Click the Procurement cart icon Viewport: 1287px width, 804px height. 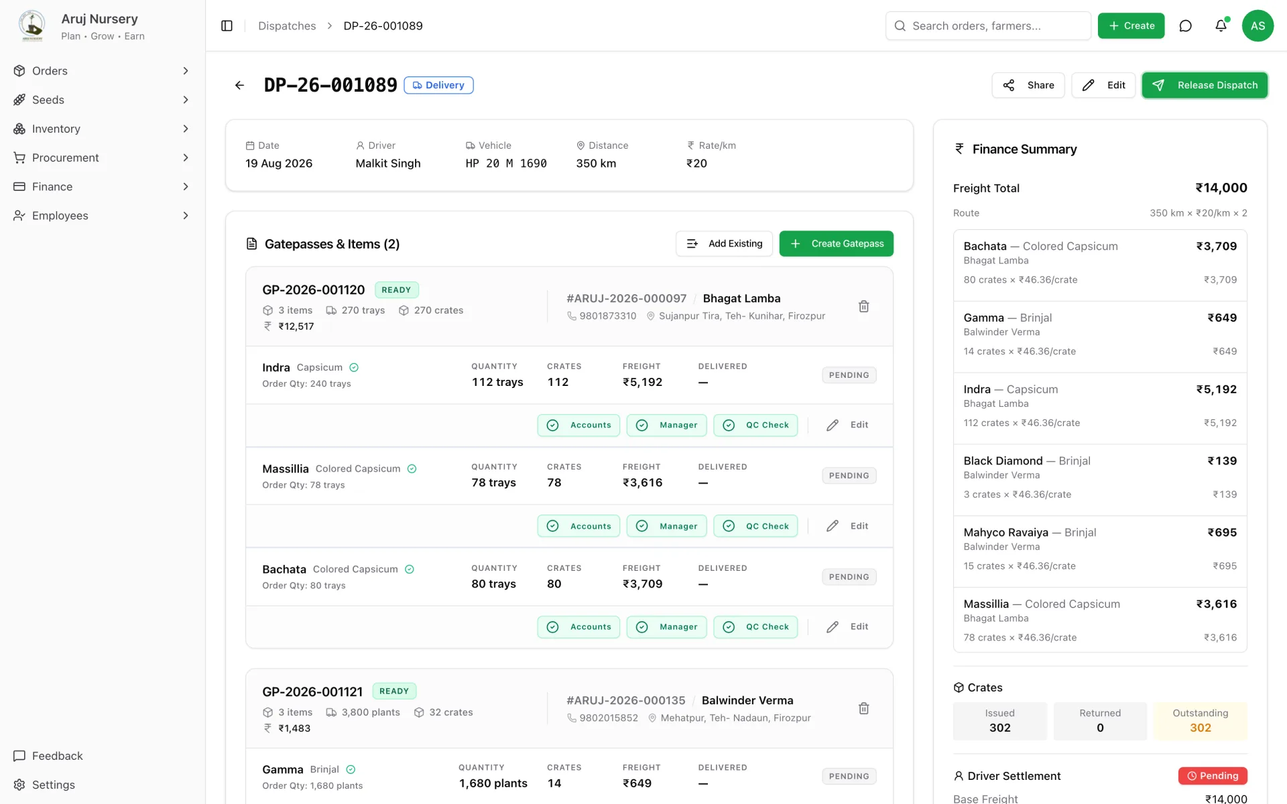pos(19,157)
